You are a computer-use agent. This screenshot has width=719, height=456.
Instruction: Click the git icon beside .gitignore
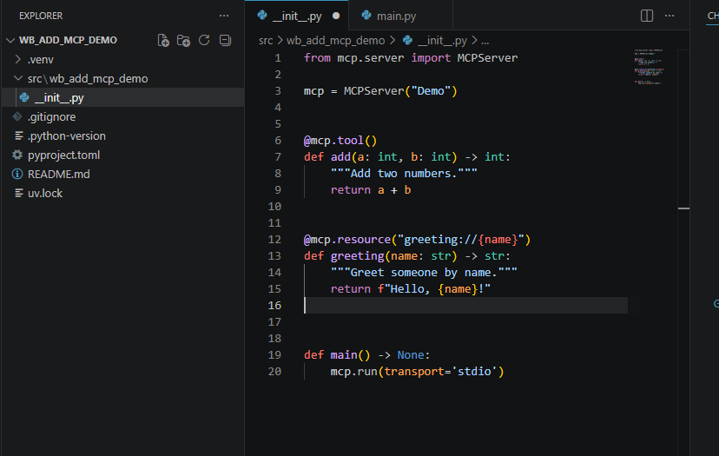pyautogui.click(x=17, y=116)
